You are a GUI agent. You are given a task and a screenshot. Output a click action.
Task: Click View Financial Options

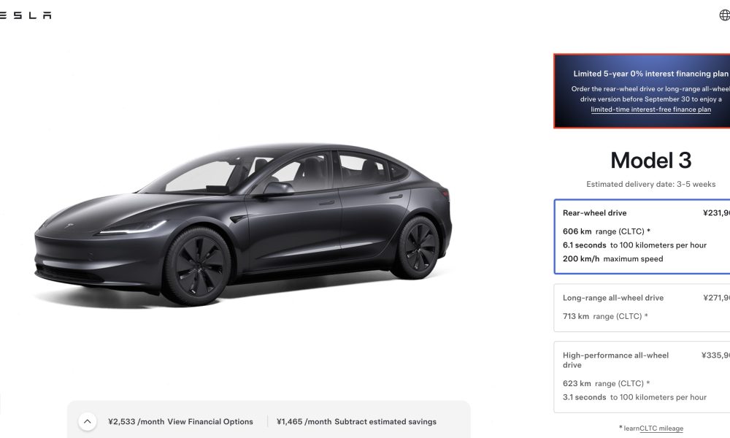(x=210, y=422)
